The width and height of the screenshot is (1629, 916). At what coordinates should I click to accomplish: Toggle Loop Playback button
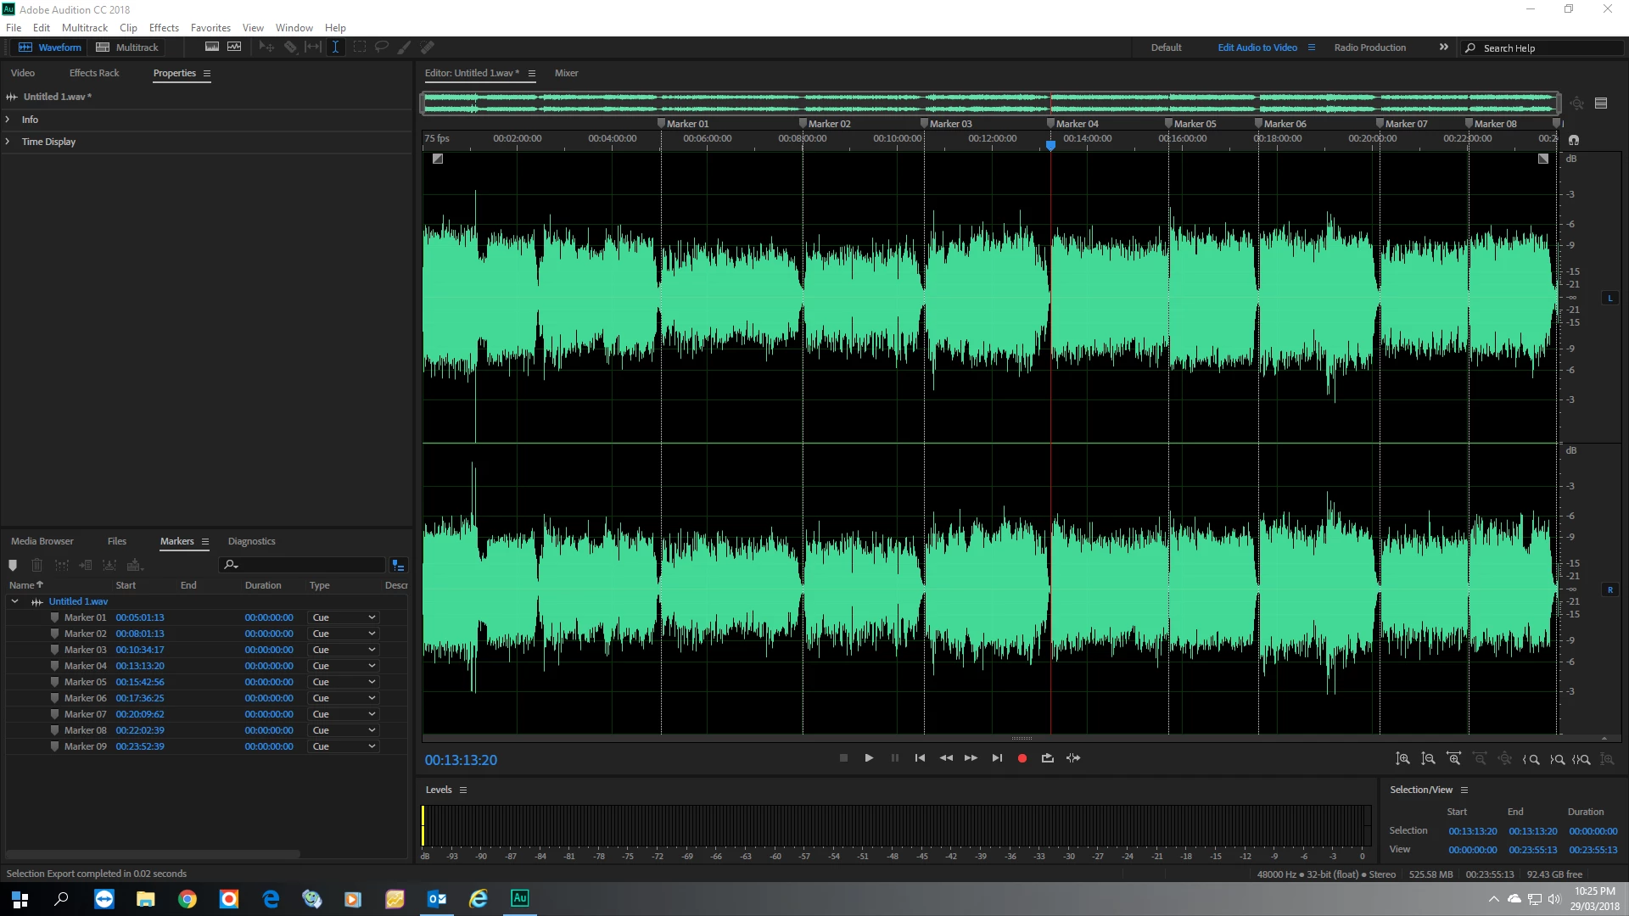pos(1048,758)
